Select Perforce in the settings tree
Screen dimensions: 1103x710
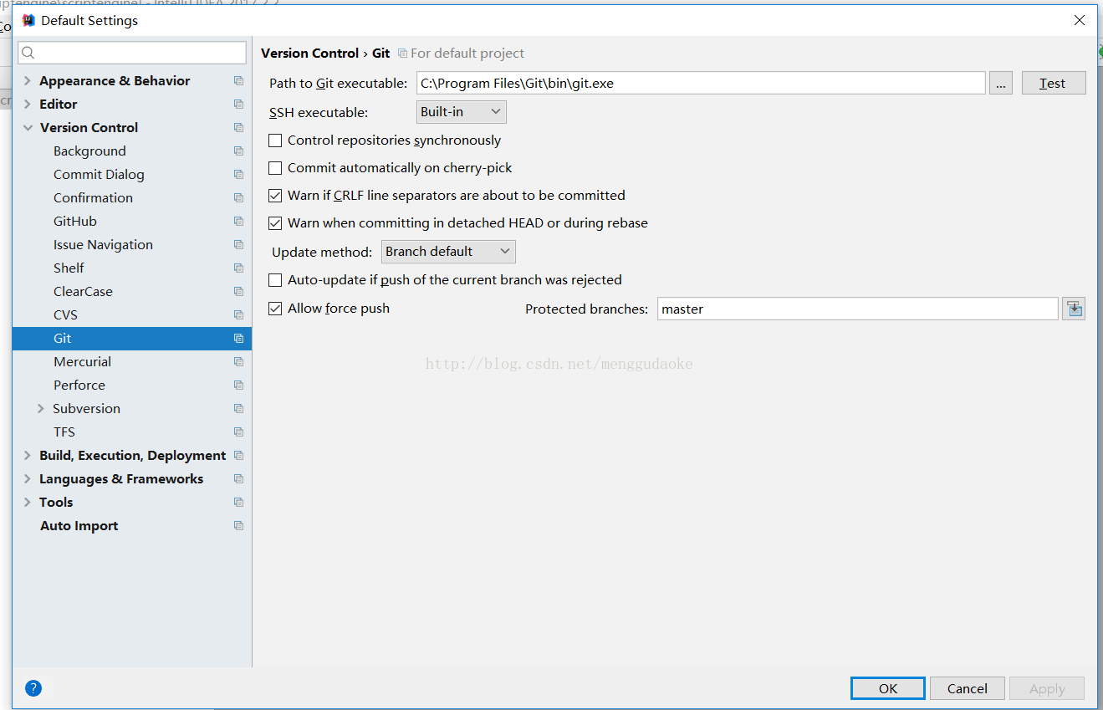pyautogui.click(x=79, y=386)
